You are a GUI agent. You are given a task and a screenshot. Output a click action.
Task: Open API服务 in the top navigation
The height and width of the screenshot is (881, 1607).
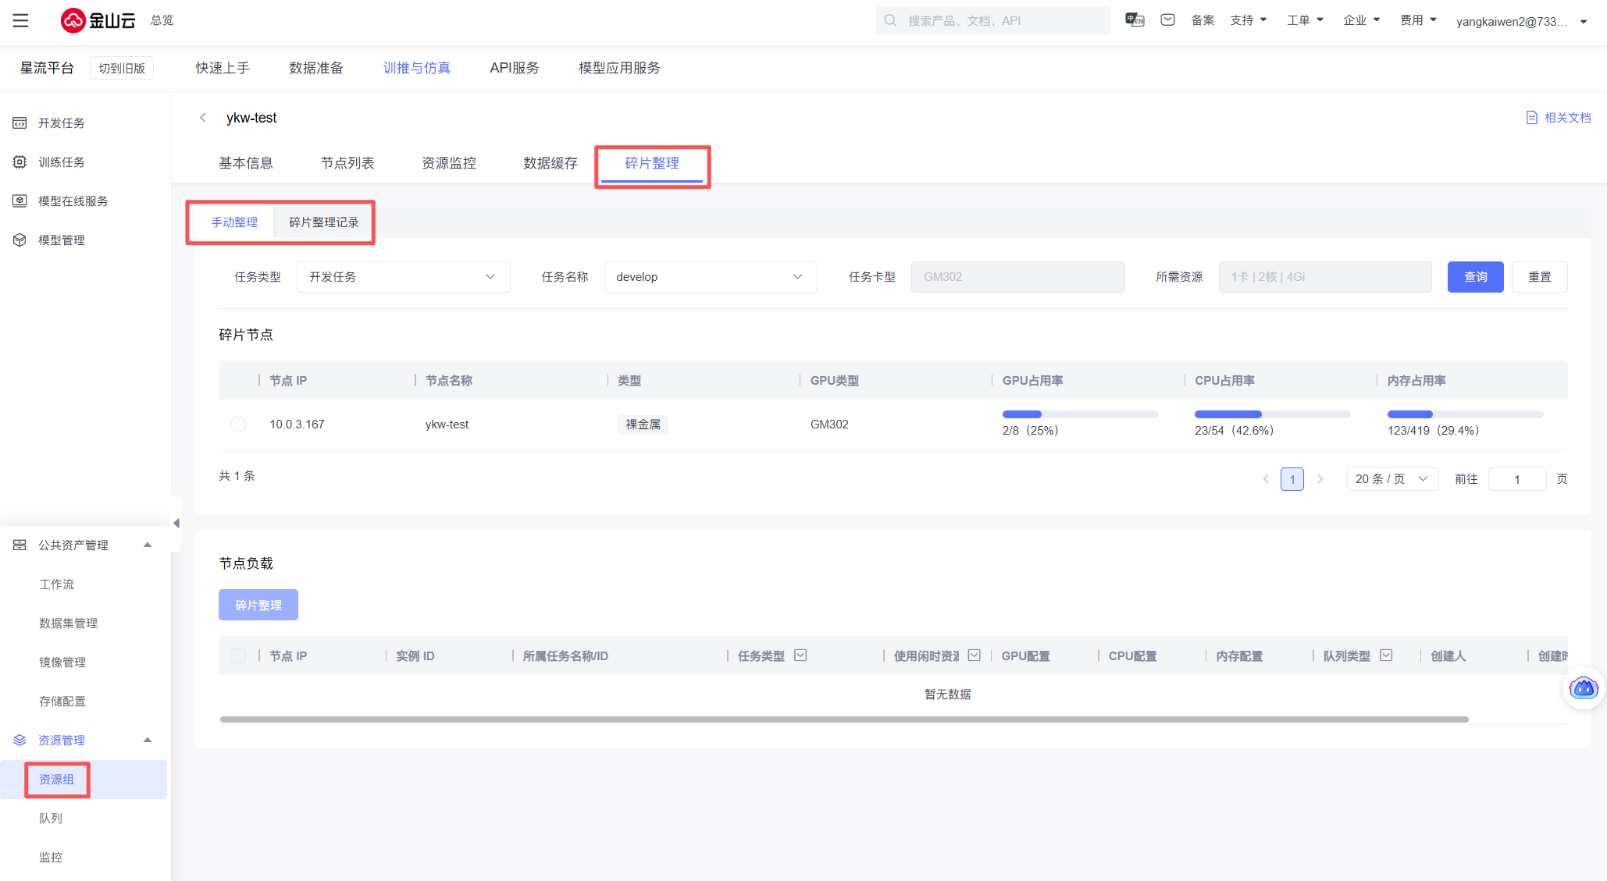[x=515, y=68]
